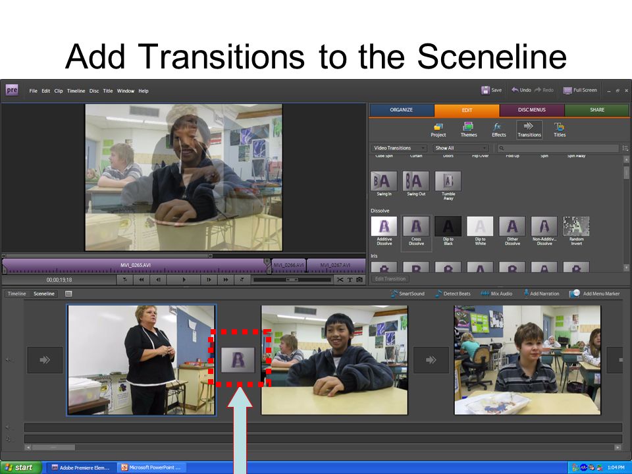Click the fast forward button

[225, 279]
